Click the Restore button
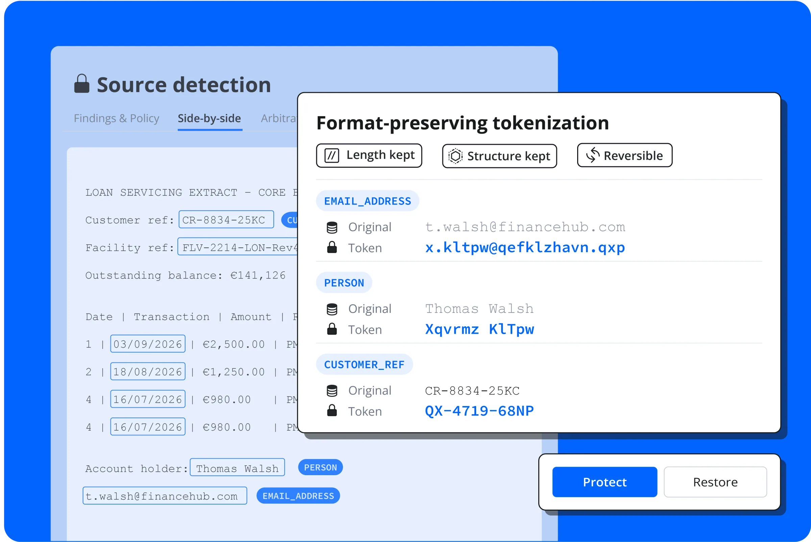This screenshot has width=811, height=542. (x=715, y=482)
